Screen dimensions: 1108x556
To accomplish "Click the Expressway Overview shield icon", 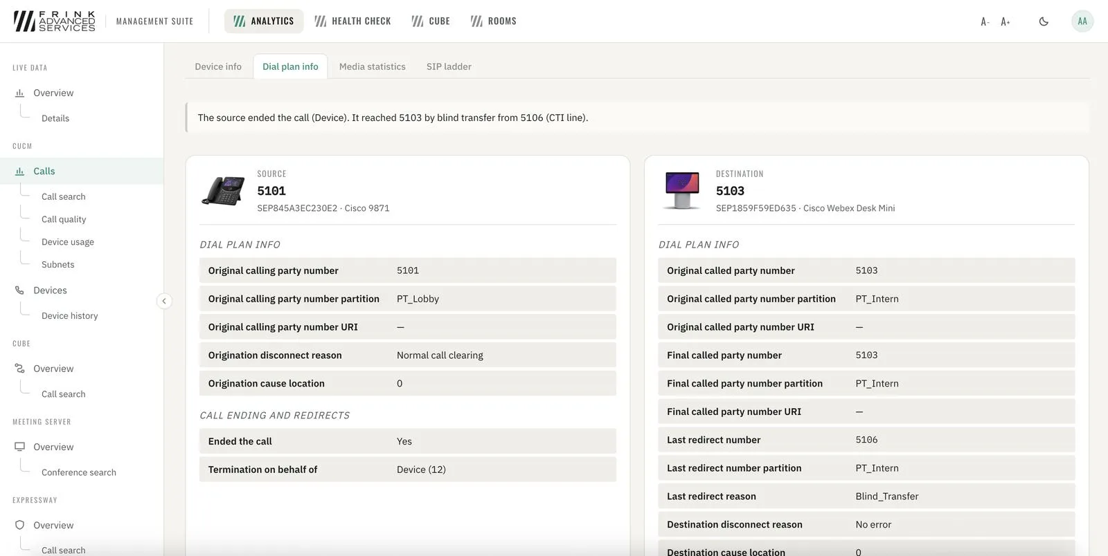I will (19, 525).
